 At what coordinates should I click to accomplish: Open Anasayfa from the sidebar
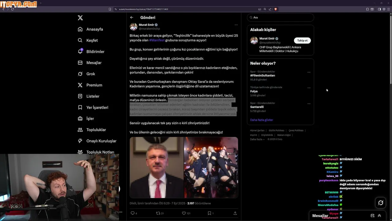point(90,29)
